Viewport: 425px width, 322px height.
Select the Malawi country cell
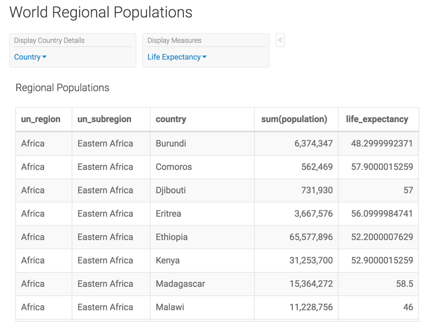coord(170,307)
